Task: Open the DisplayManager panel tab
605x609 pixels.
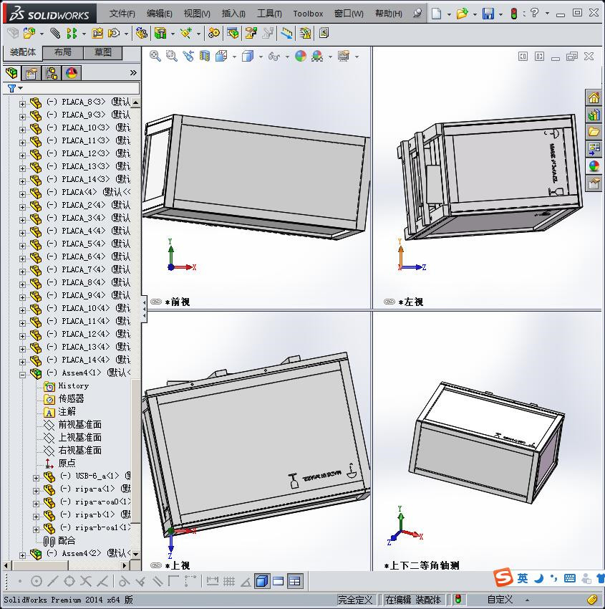Action: (72, 73)
